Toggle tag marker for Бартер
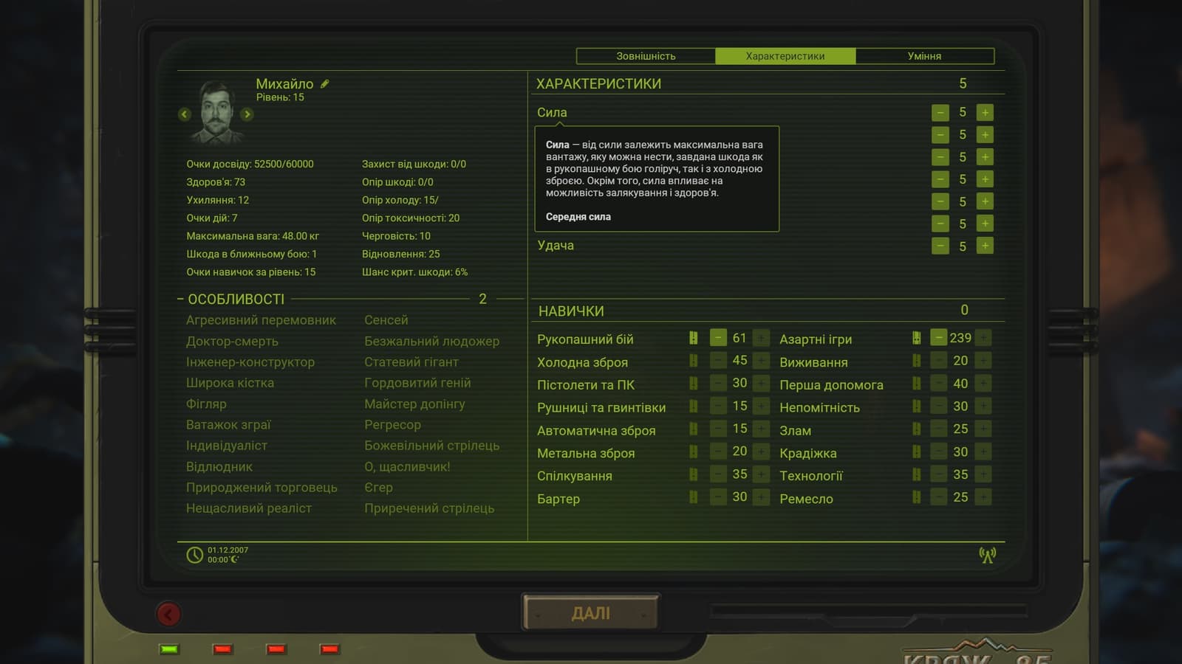This screenshot has height=664, width=1182. pyautogui.click(x=693, y=497)
